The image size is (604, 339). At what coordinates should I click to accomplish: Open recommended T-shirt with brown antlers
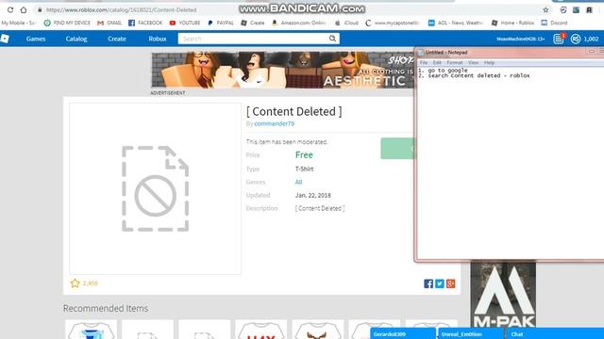coord(318,330)
